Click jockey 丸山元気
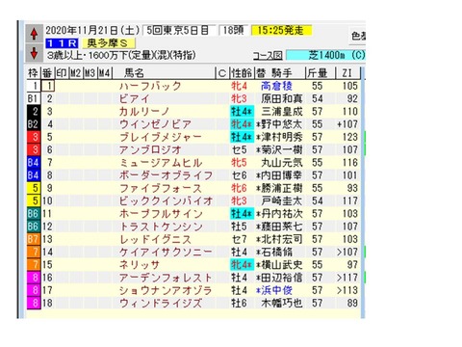This screenshot has height=347, width=462. (x=282, y=163)
